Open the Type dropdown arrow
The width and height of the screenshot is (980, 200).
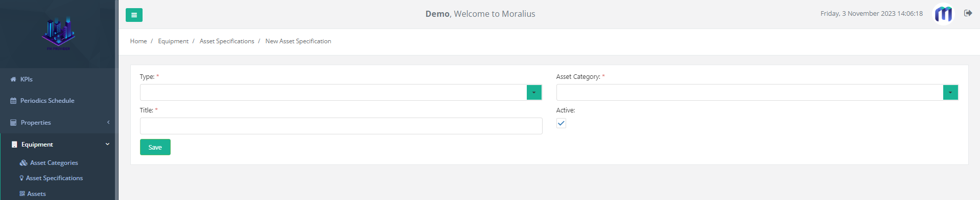pos(534,92)
